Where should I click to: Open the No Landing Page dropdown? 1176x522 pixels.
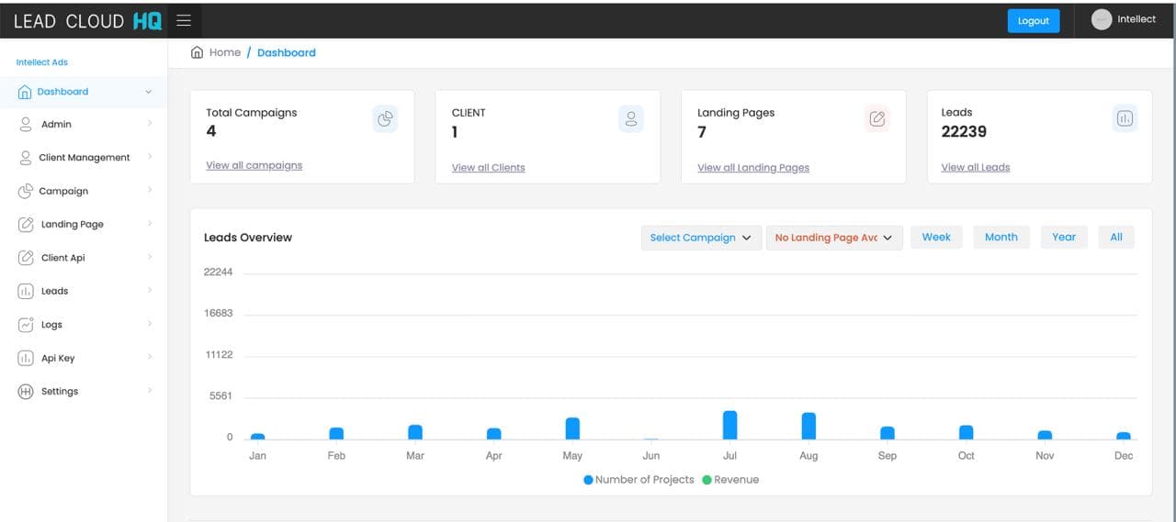833,238
